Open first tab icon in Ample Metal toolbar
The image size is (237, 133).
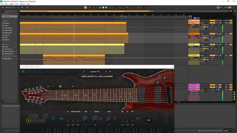(23, 72)
